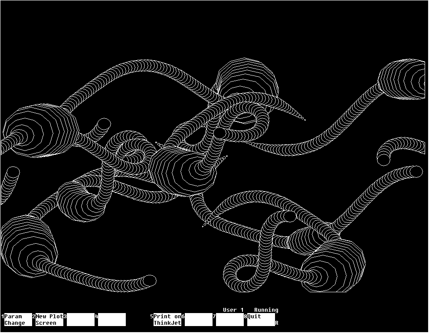Quit the program with softkey 8
This screenshot has width=429, height=333.
[x=261, y=320]
